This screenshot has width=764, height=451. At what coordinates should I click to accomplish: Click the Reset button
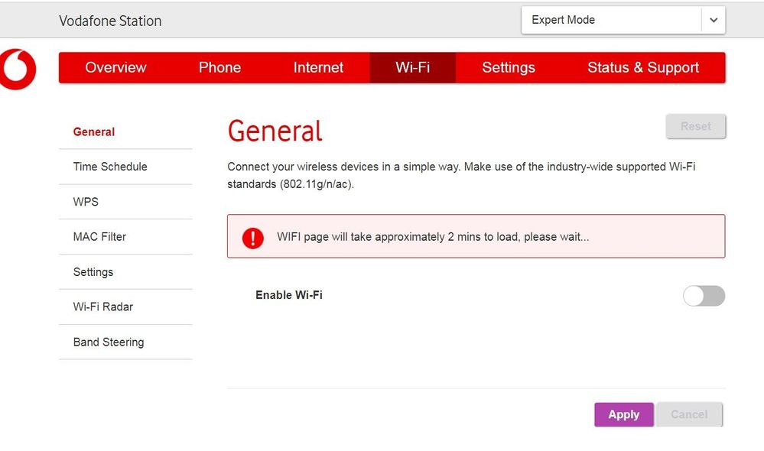pos(696,127)
